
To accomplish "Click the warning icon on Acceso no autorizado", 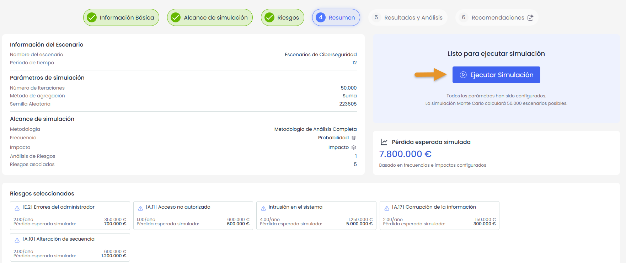I will [x=140, y=208].
